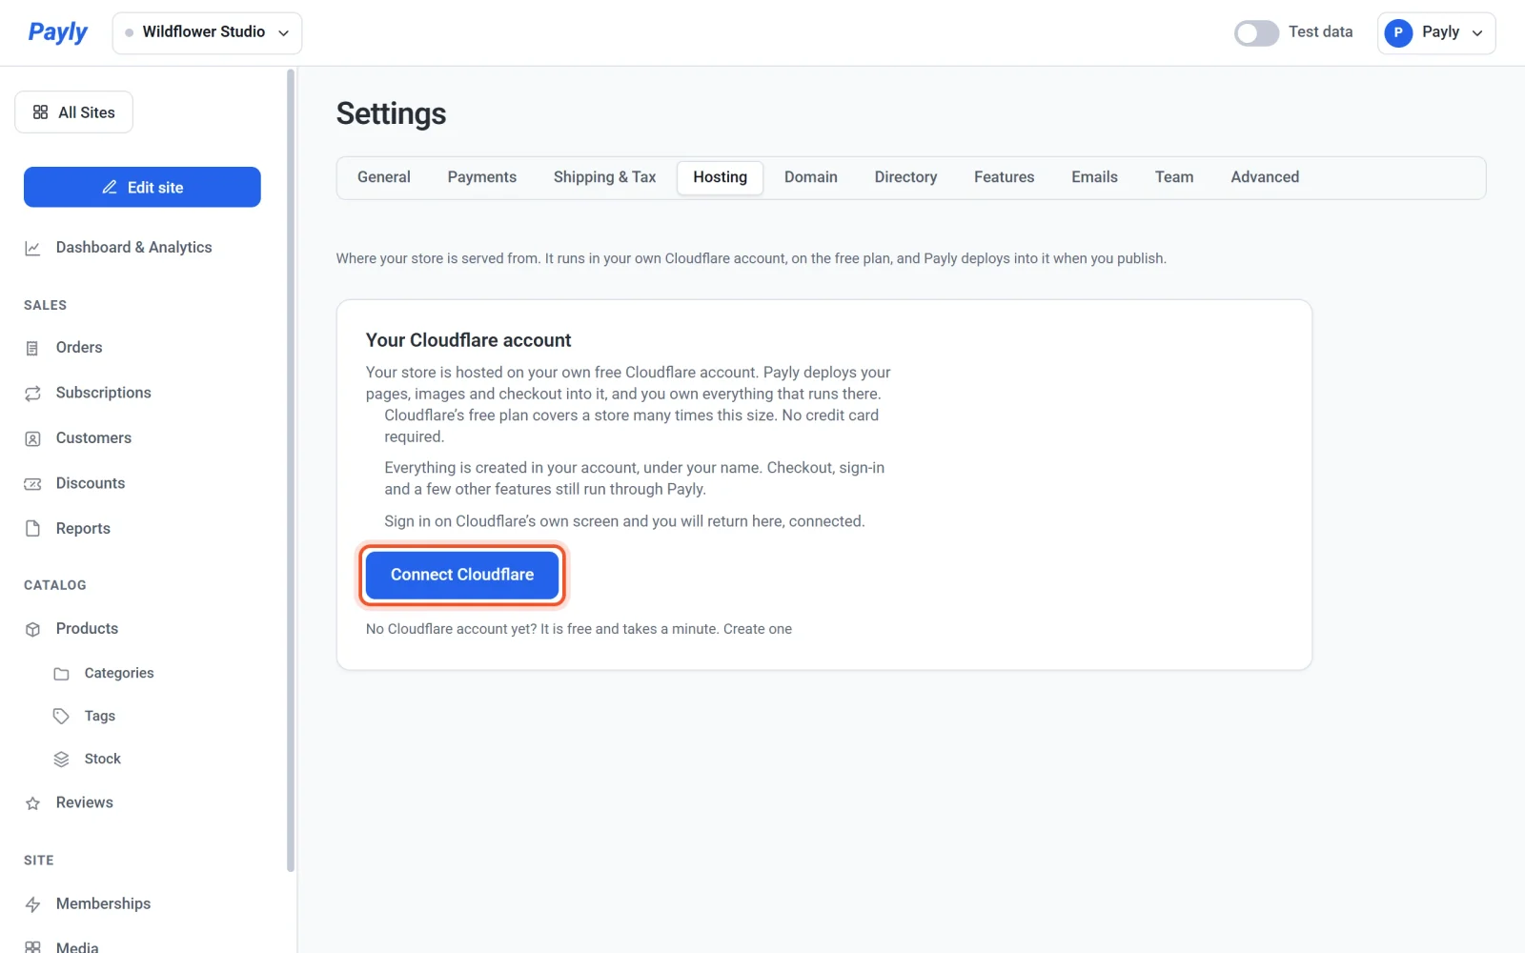Click the blue P avatar icon

tap(1398, 32)
